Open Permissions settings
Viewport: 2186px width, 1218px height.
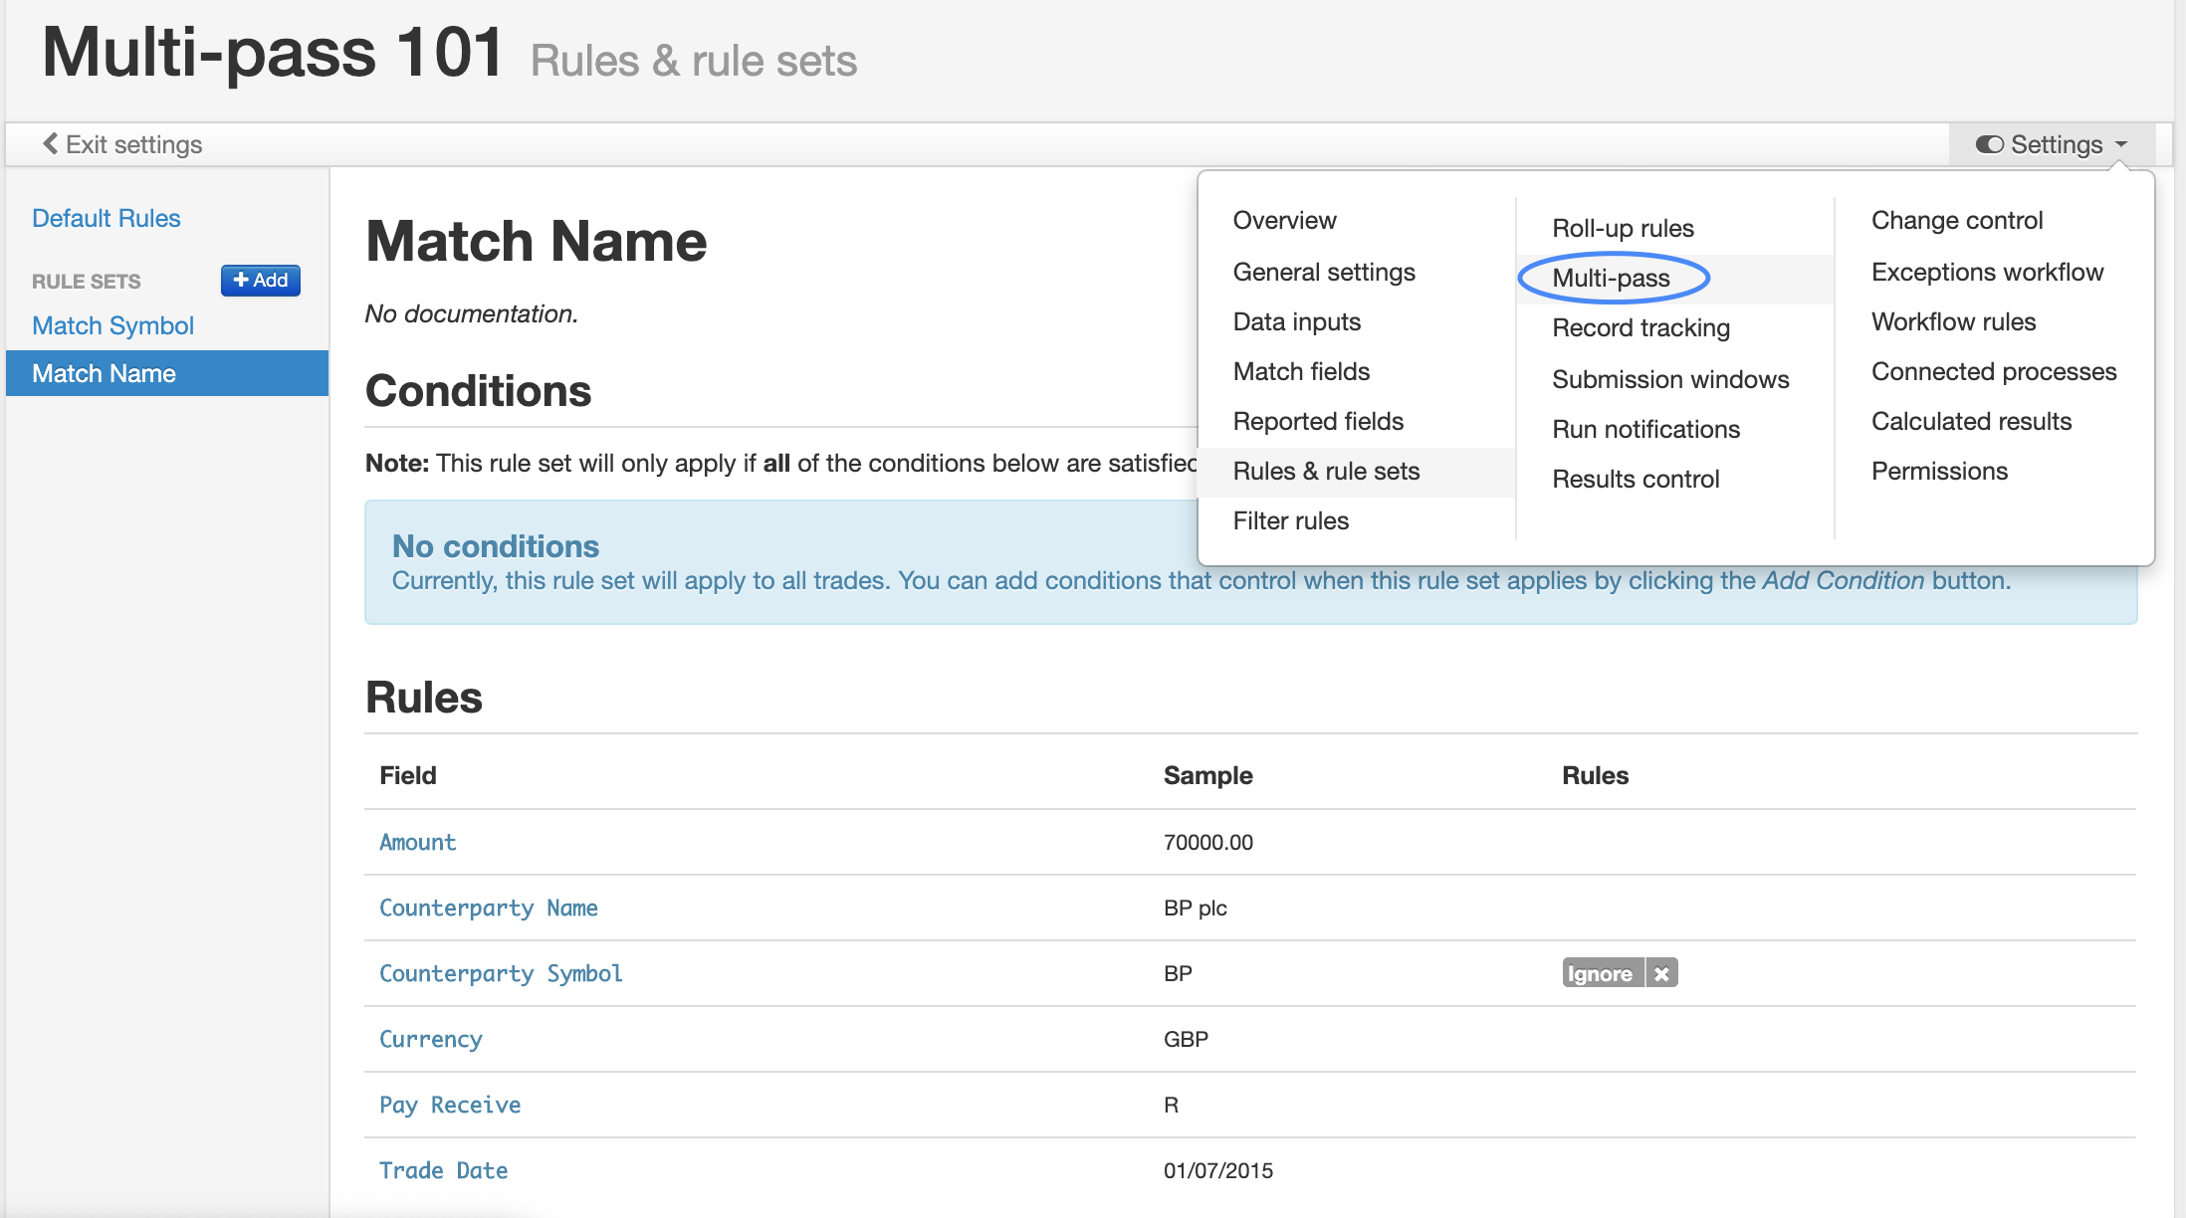tap(1939, 471)
